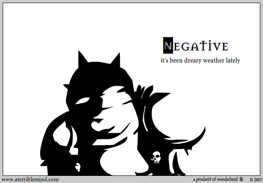Click the skull emblem on the creature
Screen dimensions: 263x183
(156, 158)
